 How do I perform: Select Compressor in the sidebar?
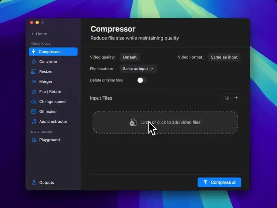(53, 52)
